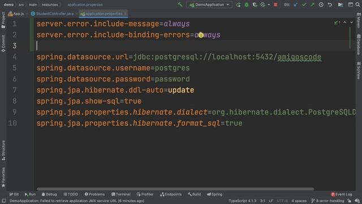Click the horizontal scrollbar of the editor
The width and height of the screenshot is (362, 204).
[x=175, y=189]
